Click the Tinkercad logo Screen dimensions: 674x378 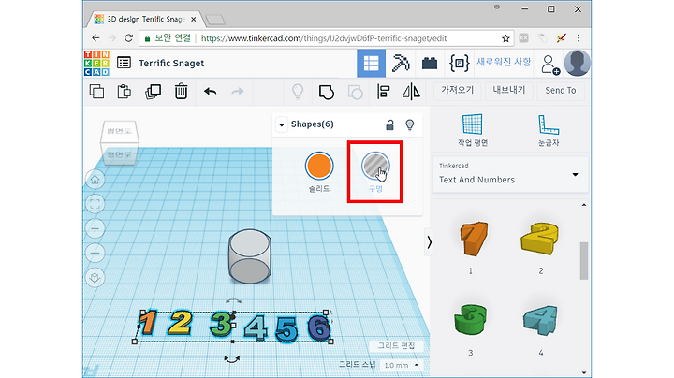point(96,63)
